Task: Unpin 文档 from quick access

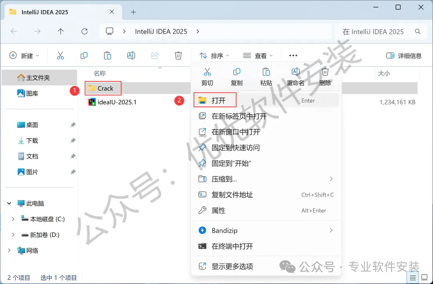Action: coord(73,157)
